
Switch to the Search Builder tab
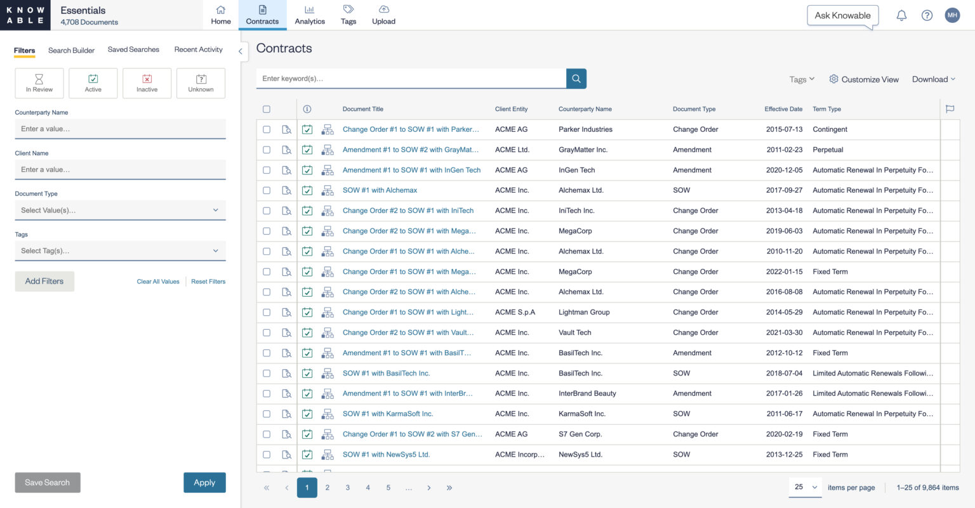70,49
